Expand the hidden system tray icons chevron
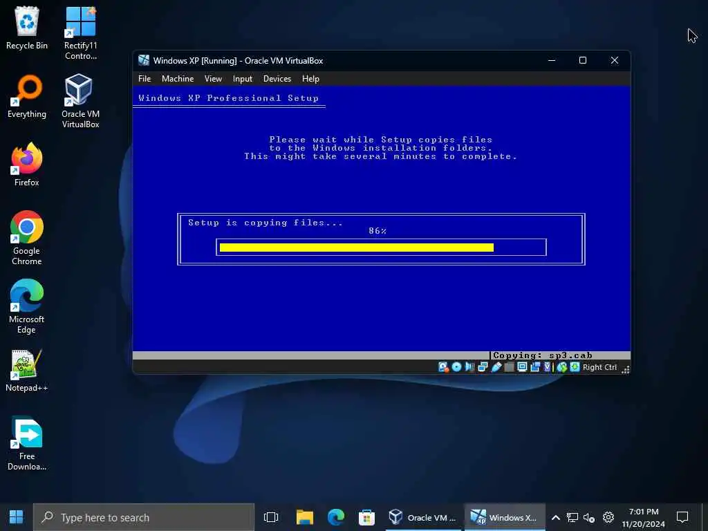The width and height of the screenshot is (708, 531). click(x=556, y=517)
